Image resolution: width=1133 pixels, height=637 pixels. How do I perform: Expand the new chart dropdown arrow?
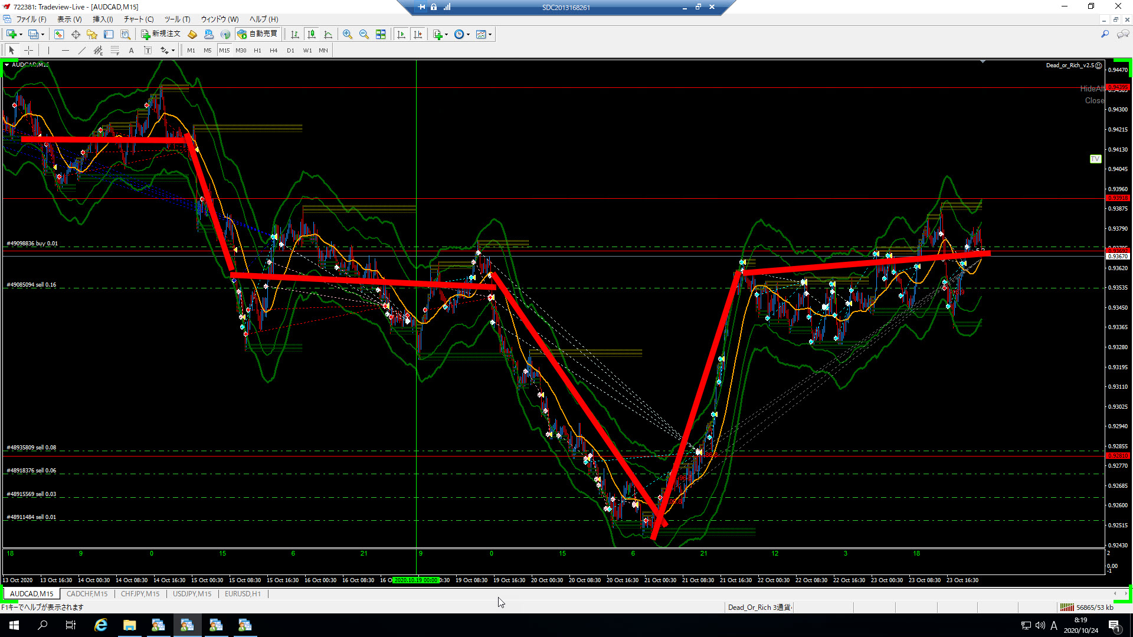pos(21,34)
